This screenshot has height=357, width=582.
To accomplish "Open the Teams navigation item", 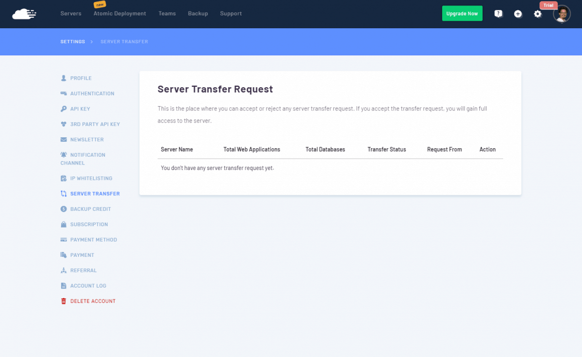I will pos(167,14).
